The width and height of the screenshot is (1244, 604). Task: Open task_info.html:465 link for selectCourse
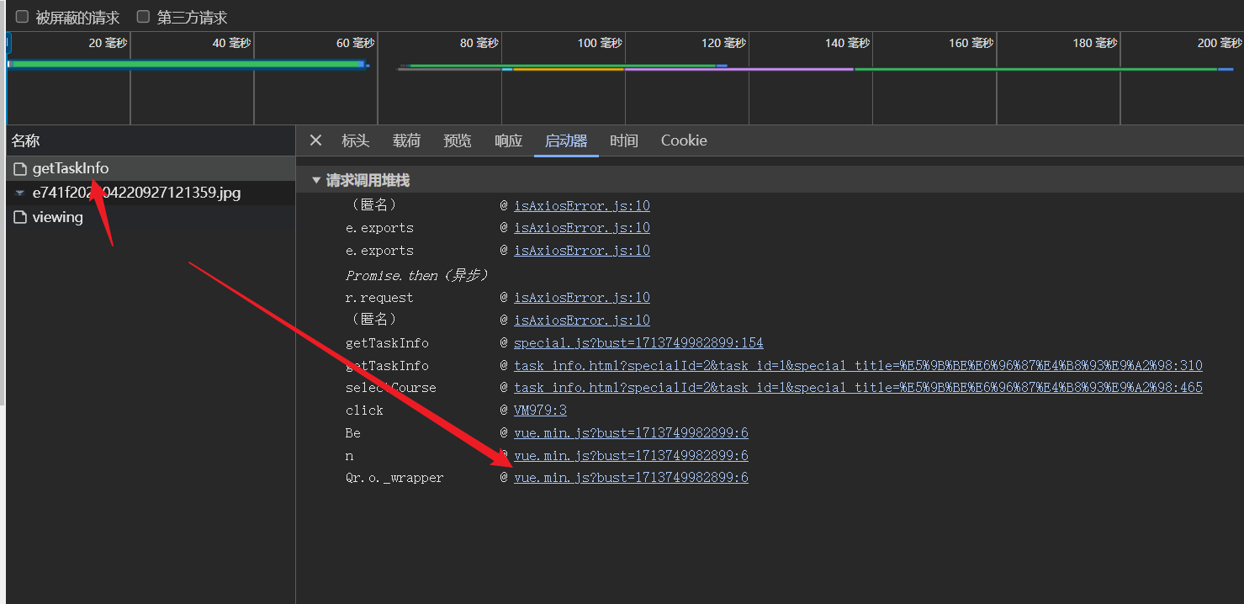tap(858, 388)
